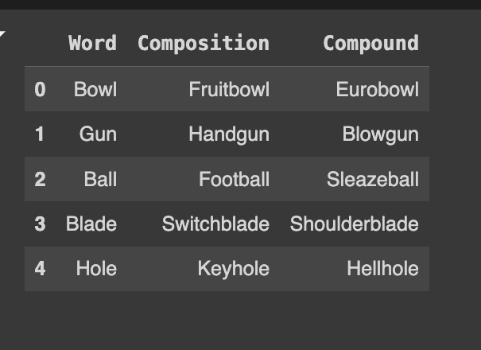Click the Eurobowl cell
Viewport: 481px width, 350px height.
(377, 89)
